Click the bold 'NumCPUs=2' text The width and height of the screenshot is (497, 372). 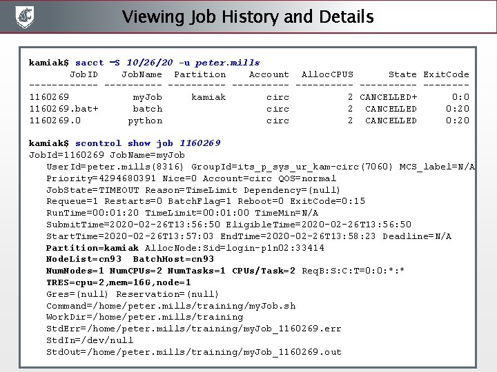[136, 271]
